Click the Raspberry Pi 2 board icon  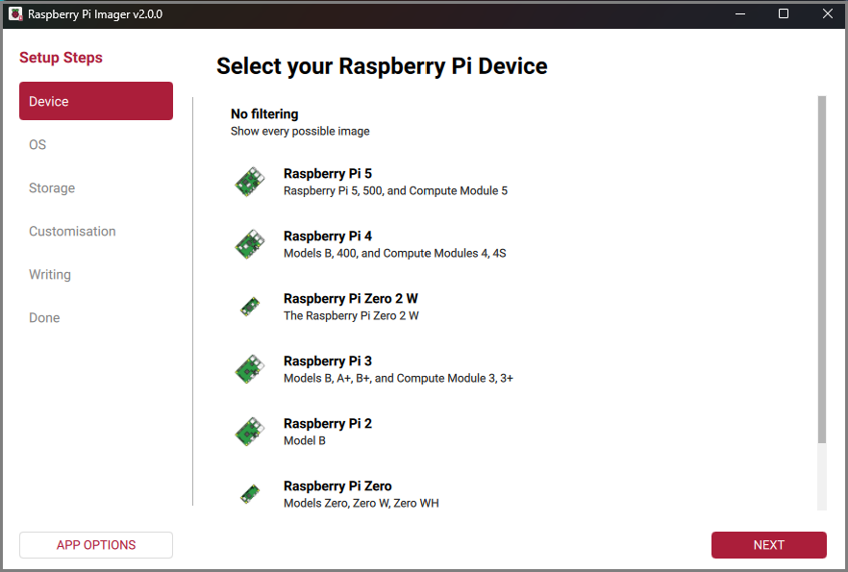click(x=249, y=431)
